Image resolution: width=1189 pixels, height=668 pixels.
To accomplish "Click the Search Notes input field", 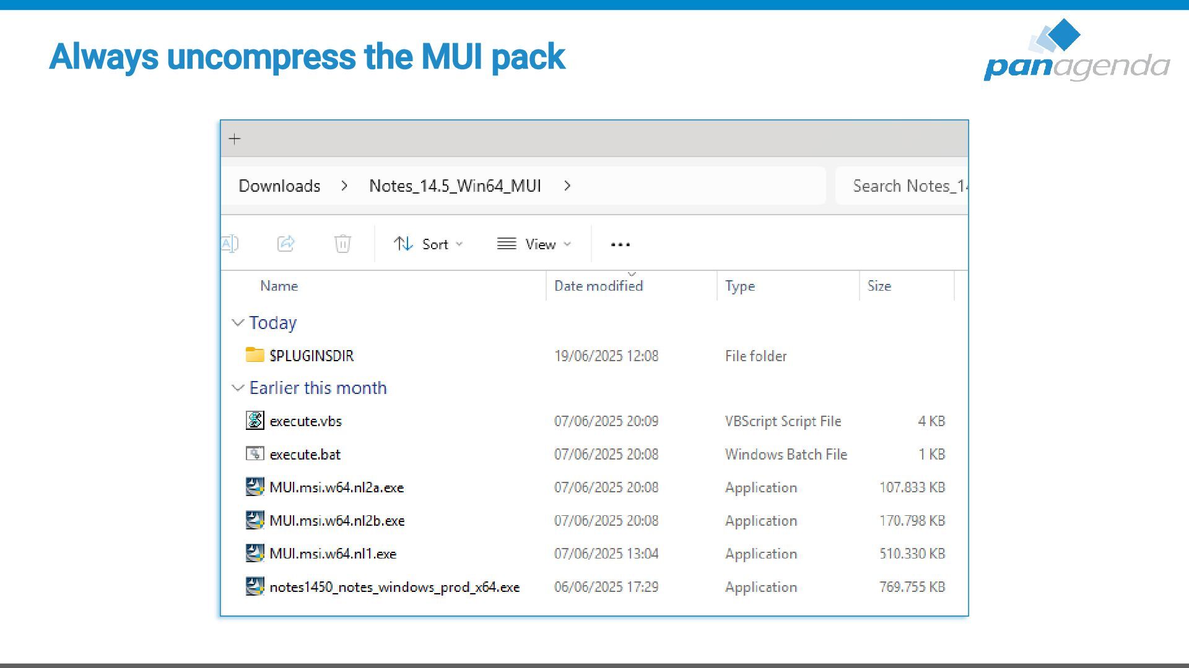I will pyautogui.click(x=904, y=186).
